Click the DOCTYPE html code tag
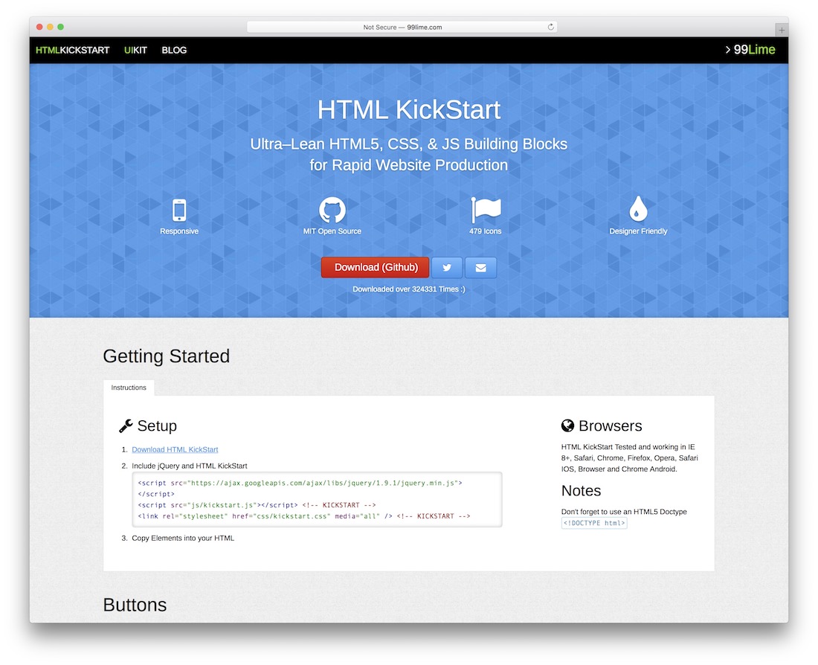The image size is (818, 665). click(594, 523)
